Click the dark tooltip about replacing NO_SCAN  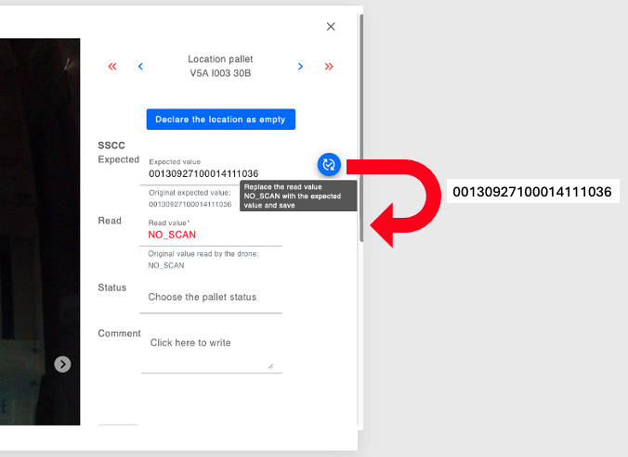[x=298, y=197]
